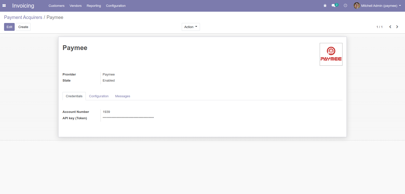Click the Edit button
This screenshot has height=194, width=405.
(x=9, y=27)
